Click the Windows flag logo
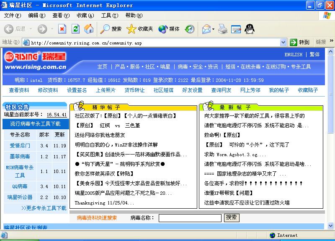This screenshot has height=241, width=335. coord(327,16)
